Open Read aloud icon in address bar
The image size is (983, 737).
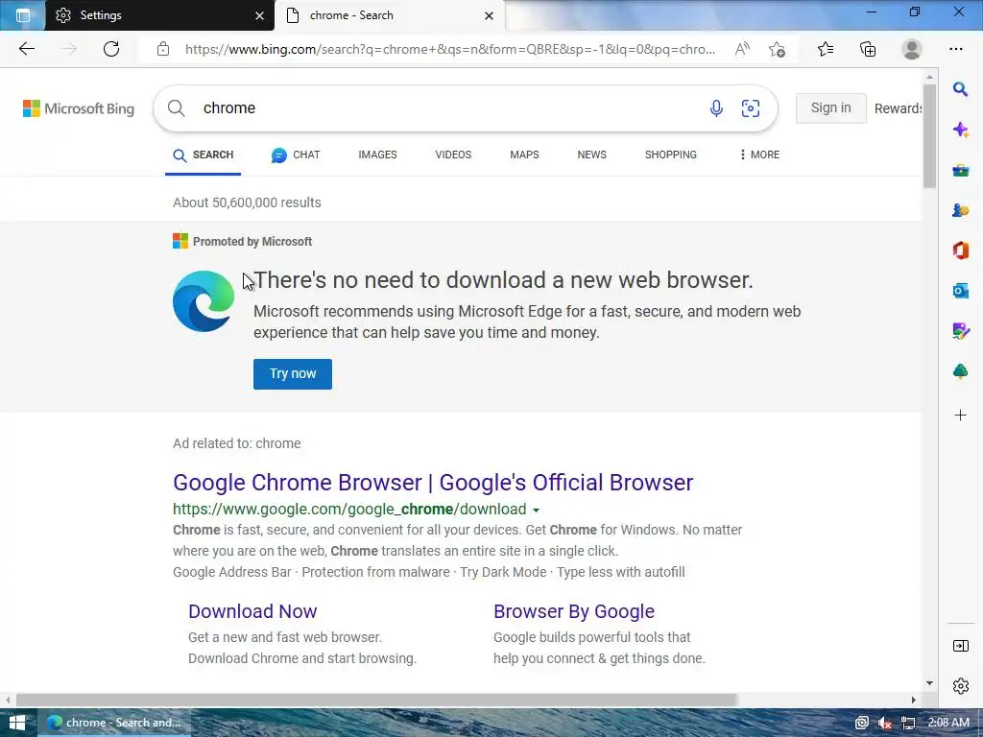pos(742,49)
